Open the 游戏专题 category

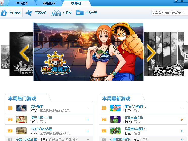pos(91,13)
